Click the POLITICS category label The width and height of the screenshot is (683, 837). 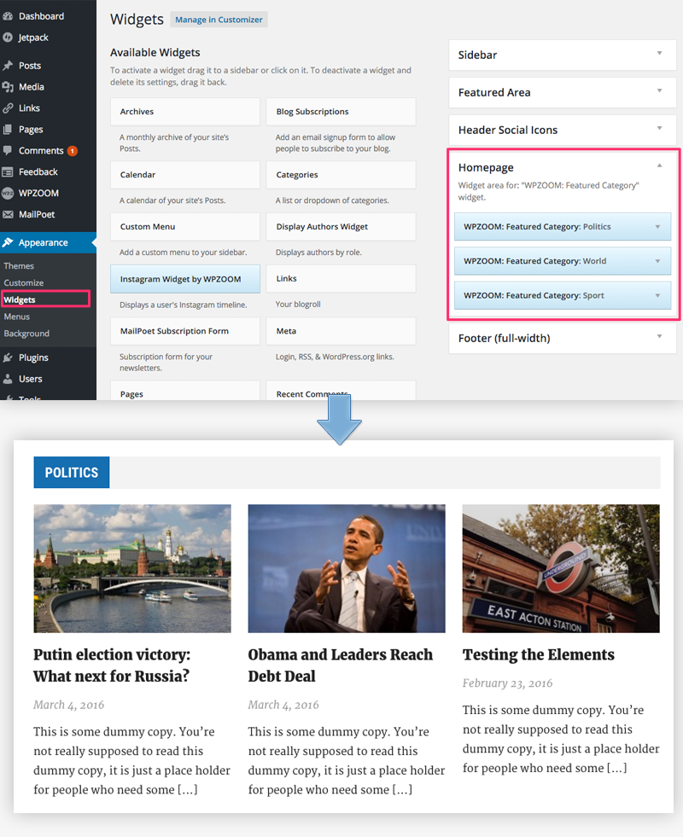(x=72, y=473)
